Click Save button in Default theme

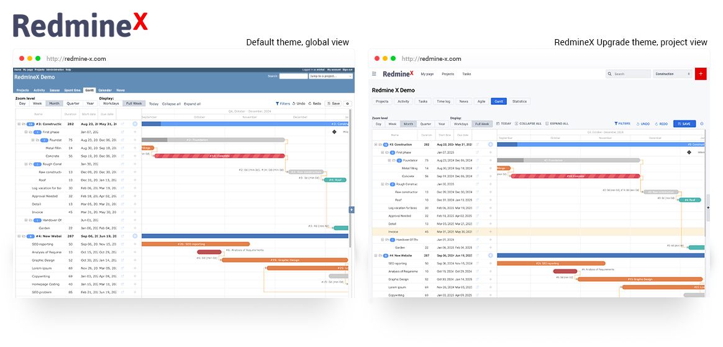[x=333, y=104]
